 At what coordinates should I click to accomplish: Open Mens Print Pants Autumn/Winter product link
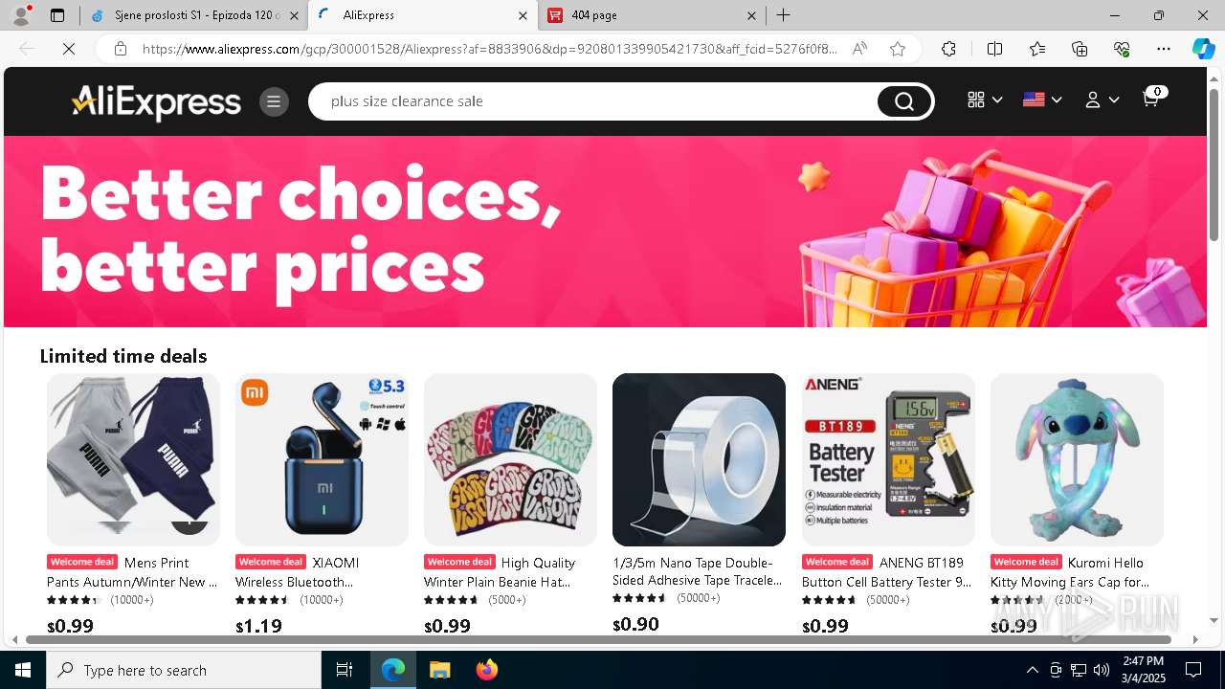(x=133, y=572)
